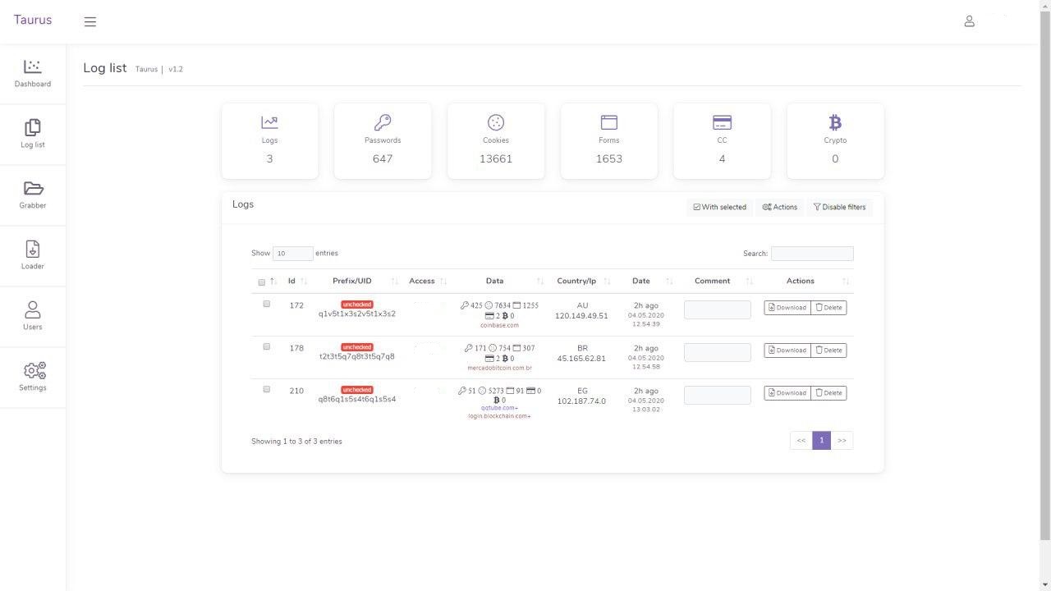1051x591 pixels.
Task: Click IP address 102.187.74.0
Action: click(581, 401)
